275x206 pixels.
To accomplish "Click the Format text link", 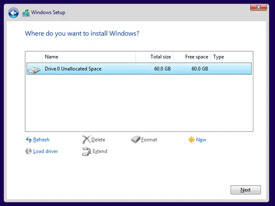I will [x=149, y=140].
